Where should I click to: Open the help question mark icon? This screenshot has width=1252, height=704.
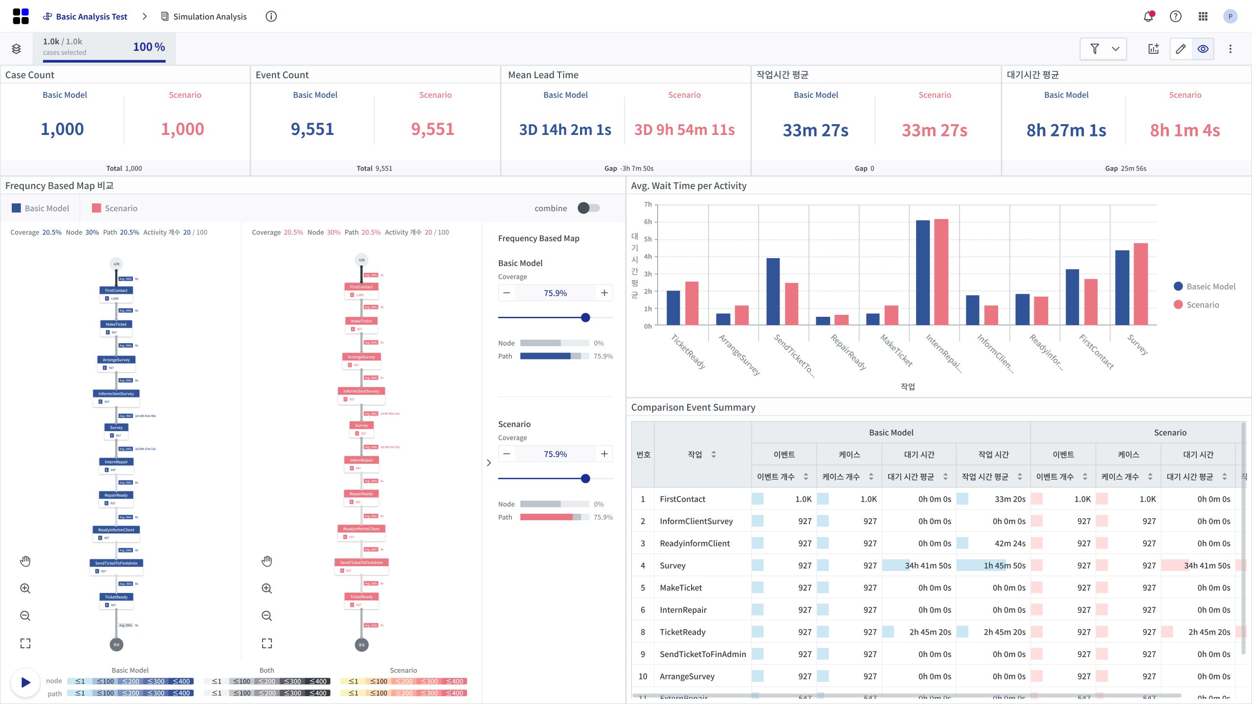tap(1176, 16)
